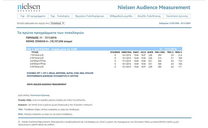The height and width of the screenshot is (128, 208).
Task: Select second row TATIANA LIVE 13/1/2016
Action: tap(106, 58)
